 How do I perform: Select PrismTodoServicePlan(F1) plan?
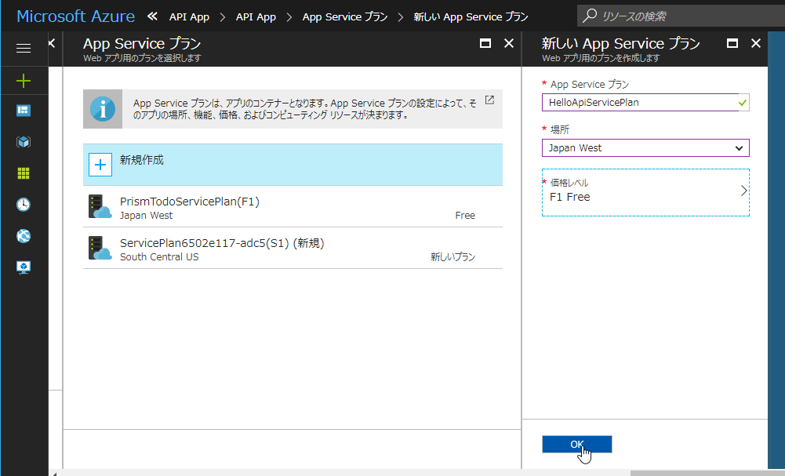pos(293,207)
